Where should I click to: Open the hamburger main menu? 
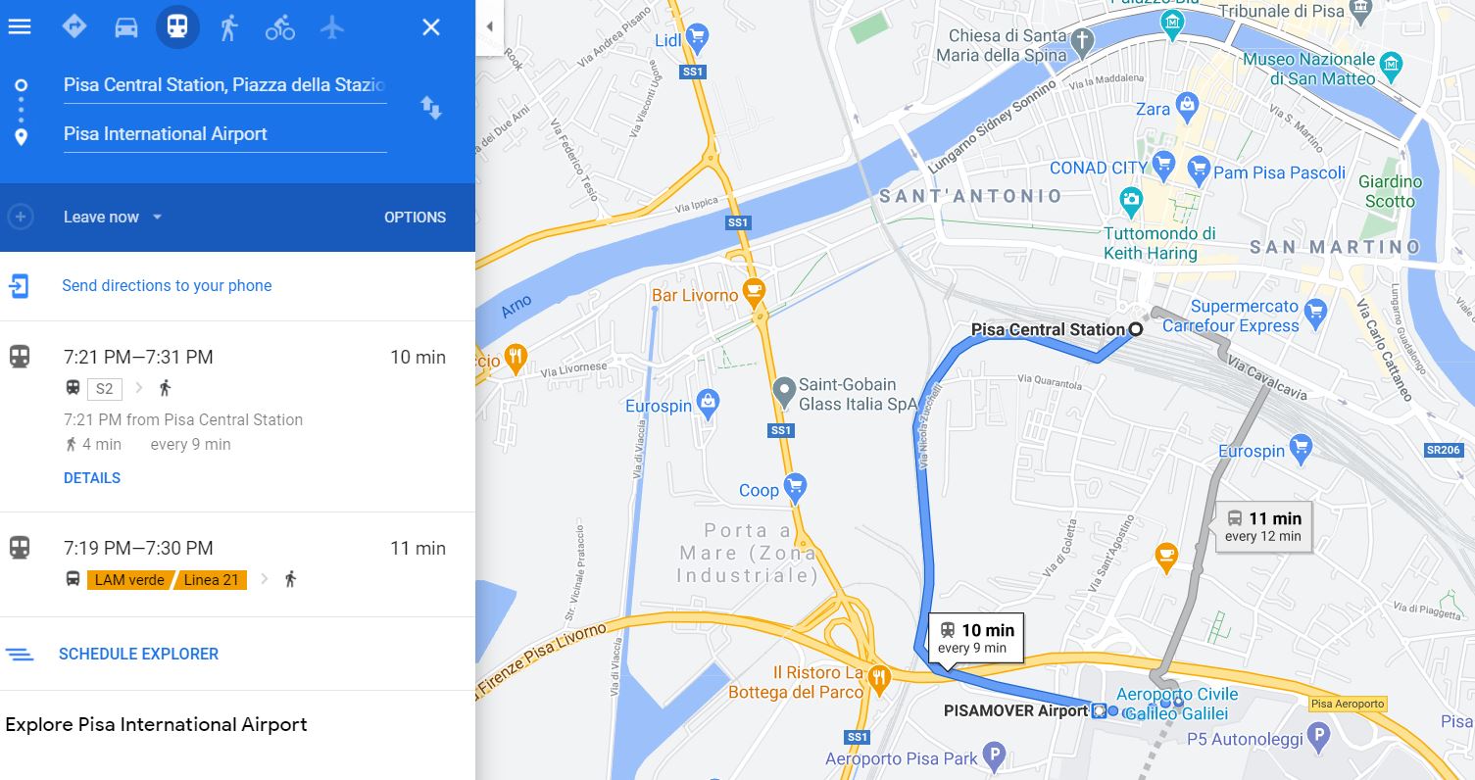pos(20,26)
